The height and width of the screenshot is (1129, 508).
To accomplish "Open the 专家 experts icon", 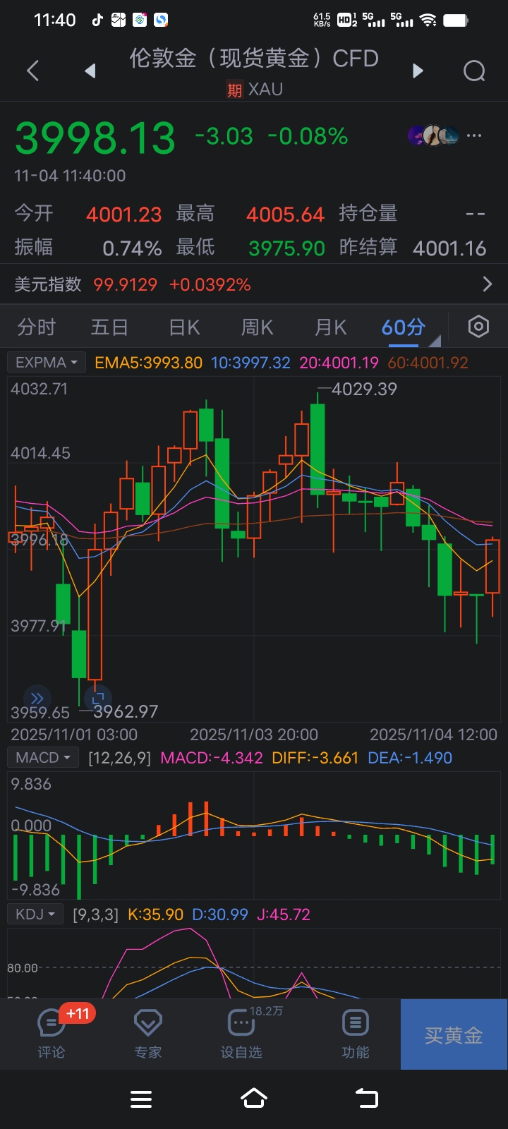I will point(148,1032).
